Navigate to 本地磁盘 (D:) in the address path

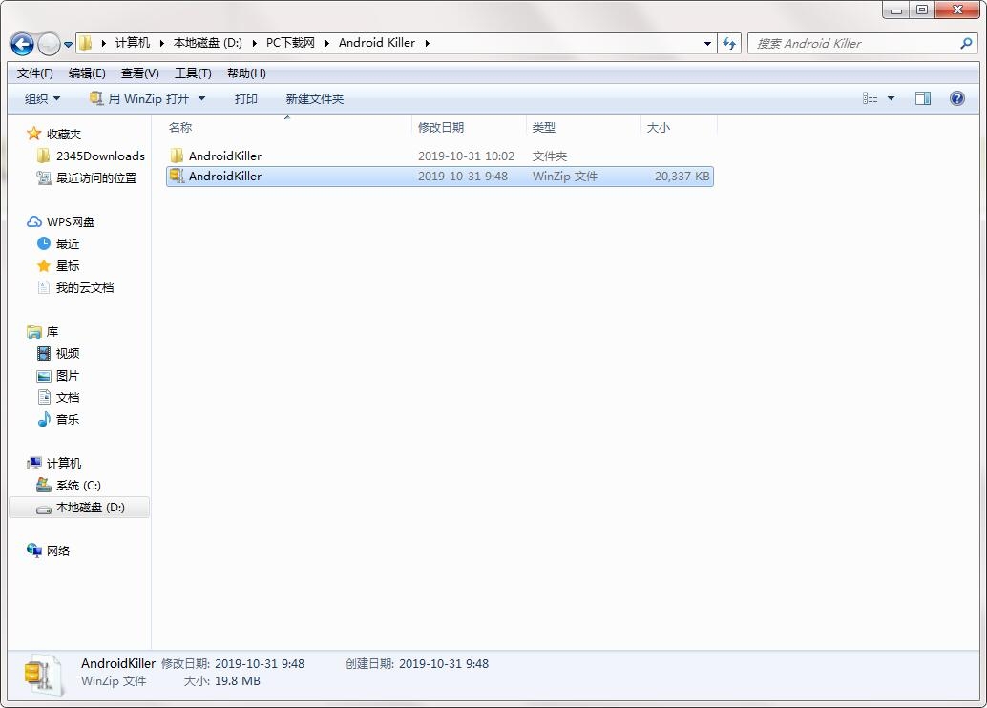208,43
